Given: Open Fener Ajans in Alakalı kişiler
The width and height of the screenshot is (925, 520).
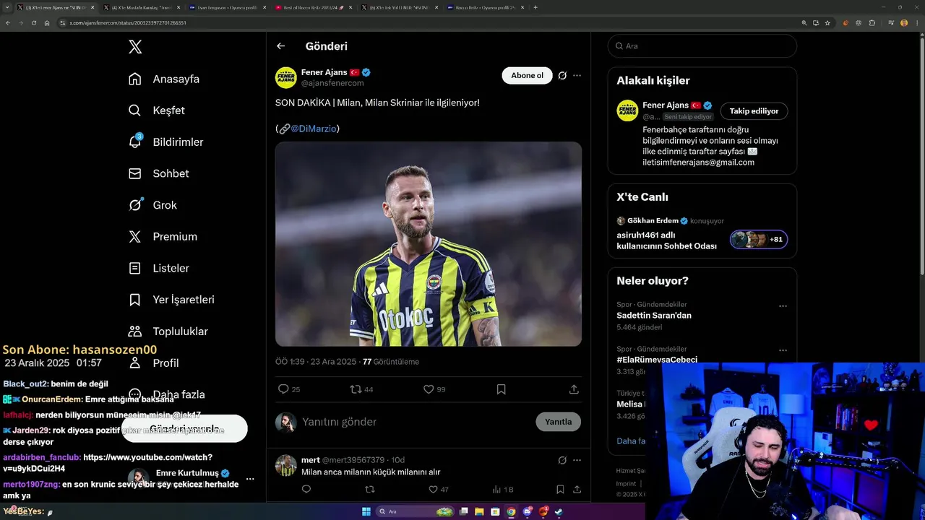Looking at the screenshot, I should (x=666, y=105).
